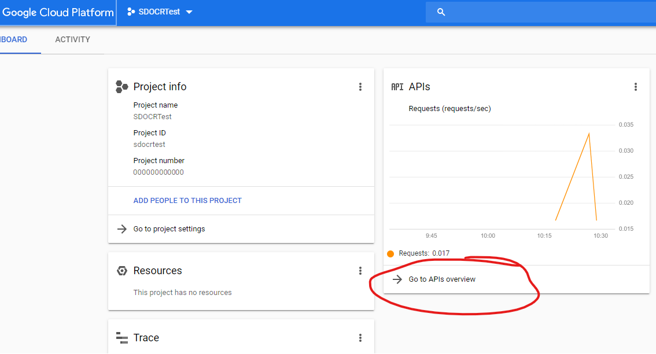Switch to the Activity tab
Image resolution: width=656 pixels, height=354 pixels.
[x=72, y=39]
